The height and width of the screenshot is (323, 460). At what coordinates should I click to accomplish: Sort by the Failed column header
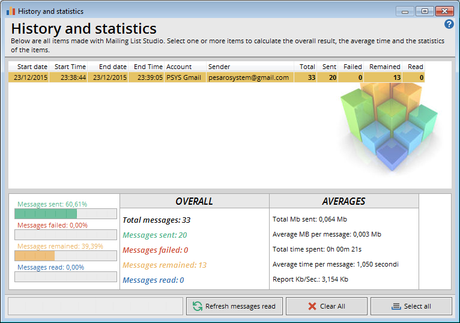coord(353,67)
